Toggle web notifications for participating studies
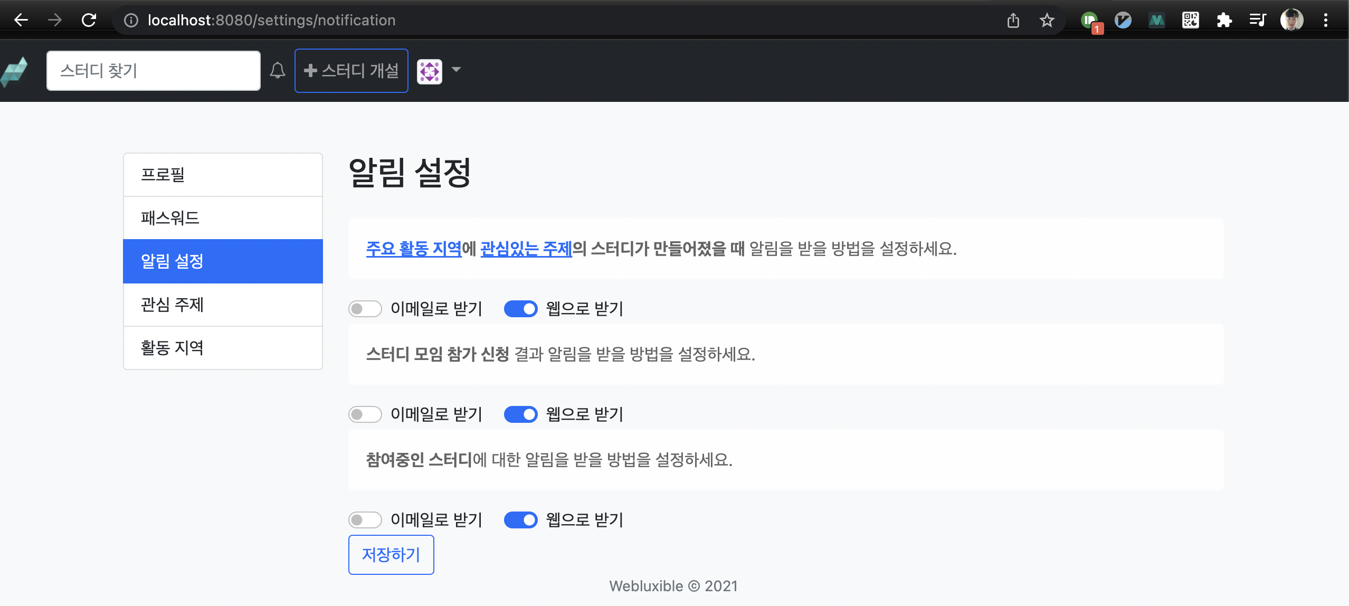Viewport: 1349px width, 606px height. (520, 520)
